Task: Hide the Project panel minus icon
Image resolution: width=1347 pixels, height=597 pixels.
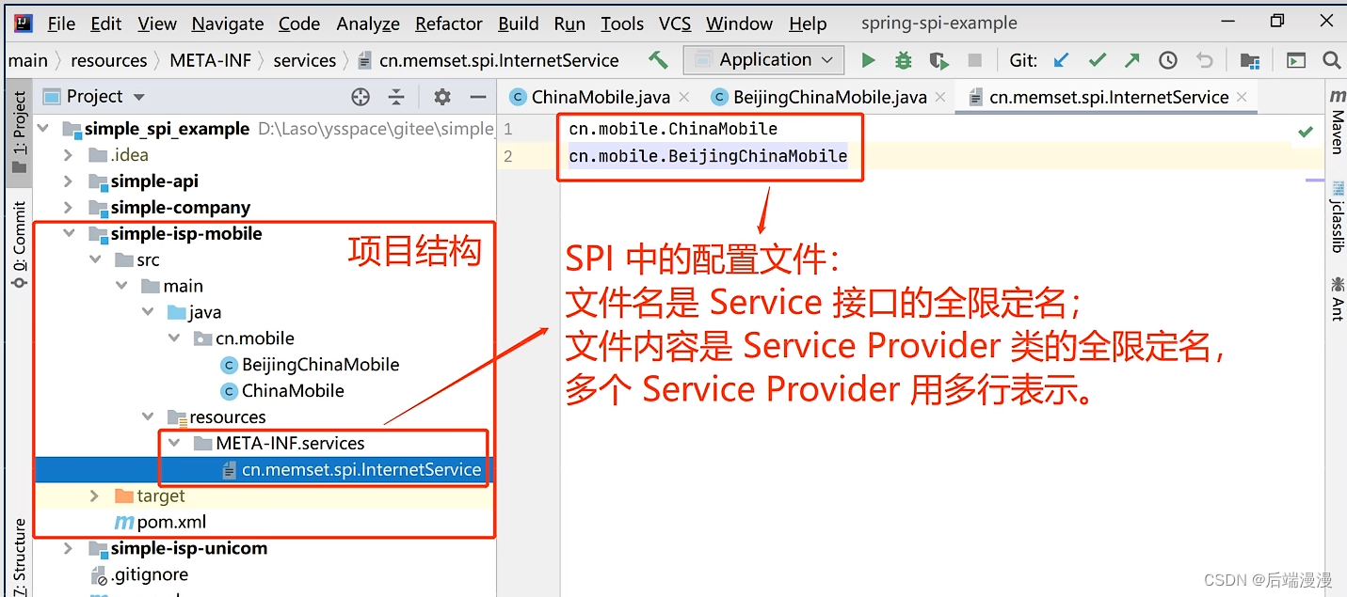Action: coord(478,97)
